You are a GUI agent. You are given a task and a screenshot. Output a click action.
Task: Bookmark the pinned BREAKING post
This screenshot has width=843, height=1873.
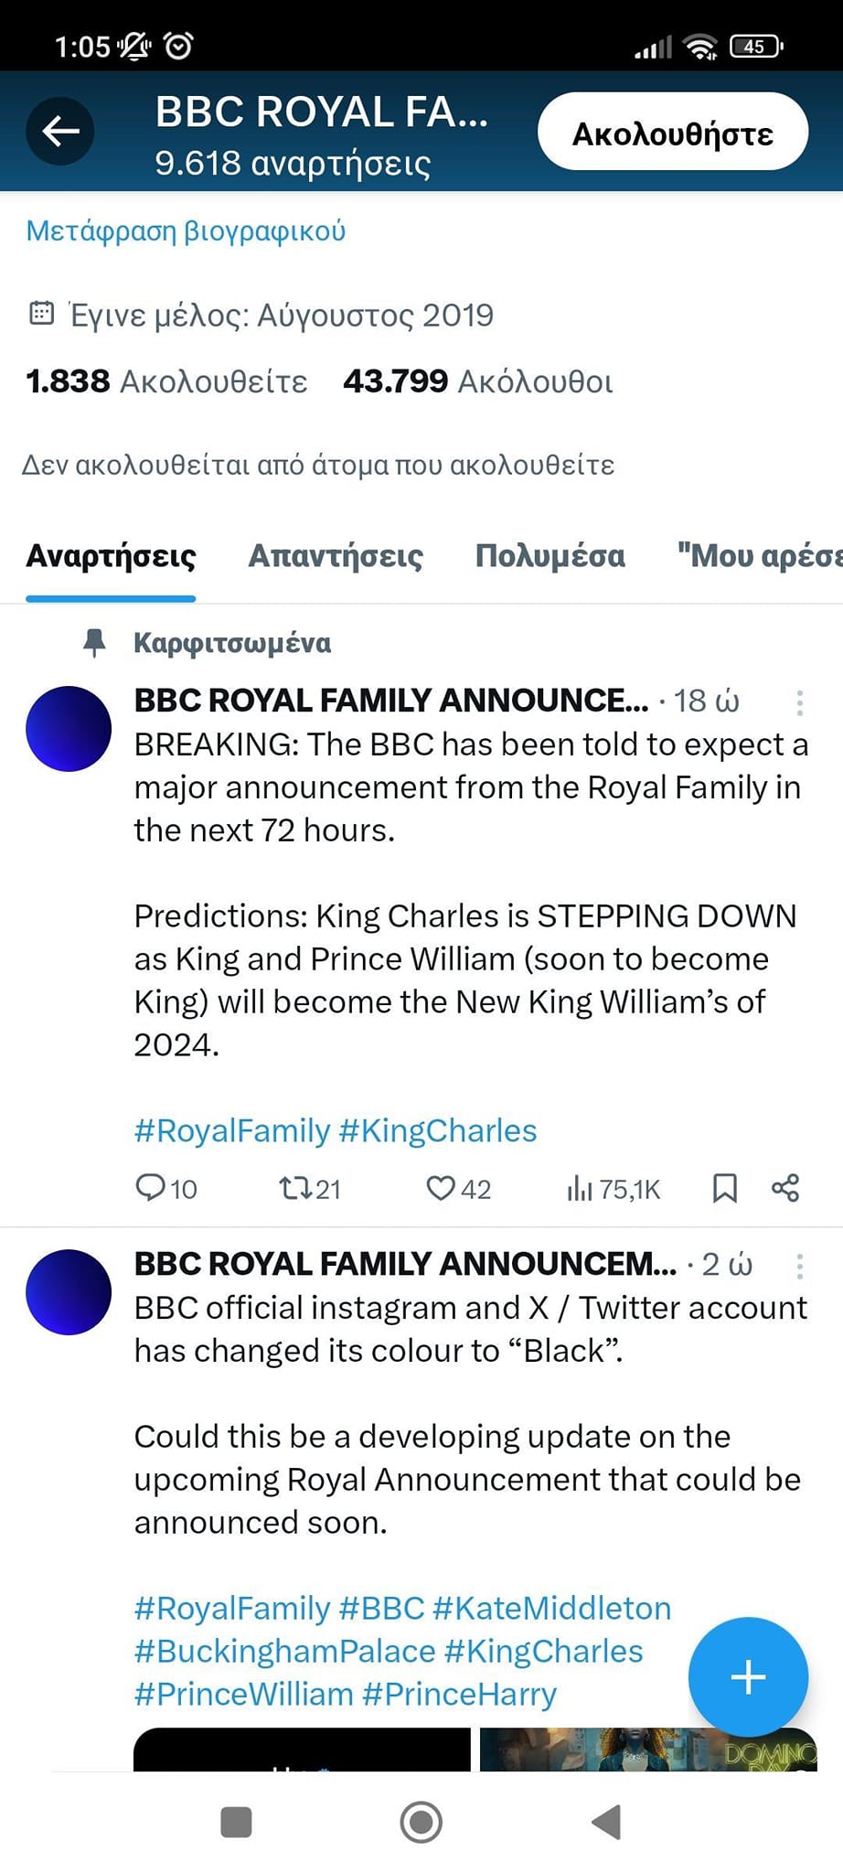click(x=724, y=1188)
